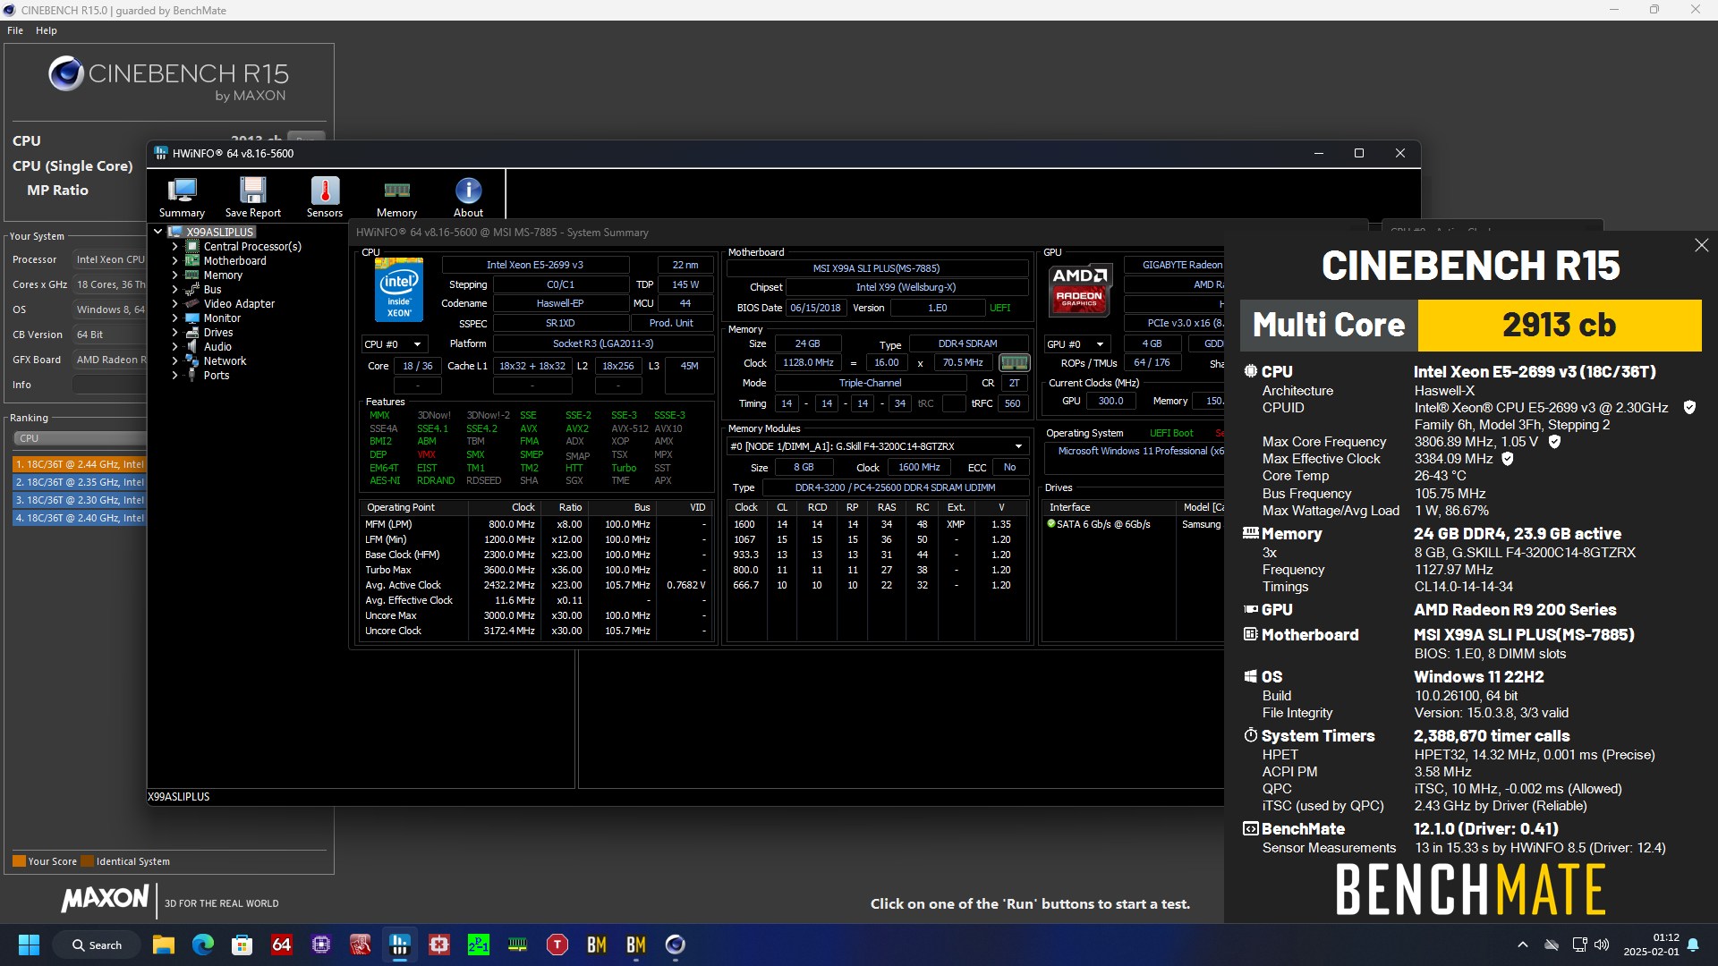The width and height of the screenshot is (1718, 966).
Task: Open the notification bell in system tray
Action: (x=1693, y=945)
